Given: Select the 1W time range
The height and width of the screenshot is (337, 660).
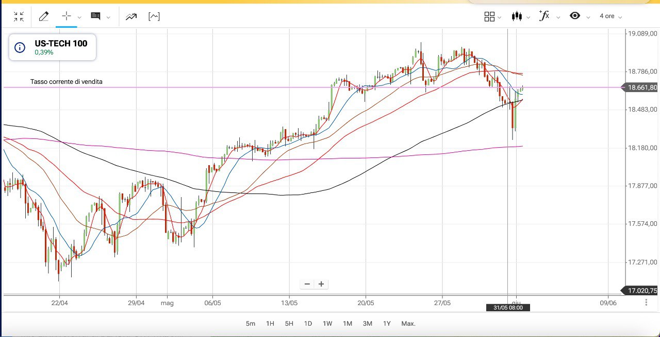Looking at the screenshot, I should pos(327,324).
